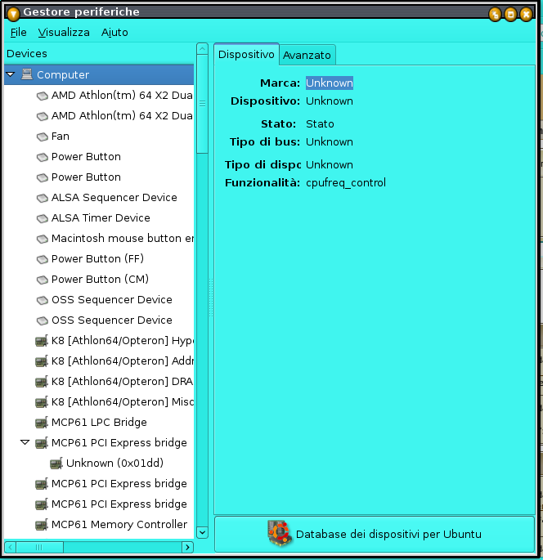Click the ALSA Timer Device icon
The width and height of the screenshot is (543, 560).
tap(42, 218)
